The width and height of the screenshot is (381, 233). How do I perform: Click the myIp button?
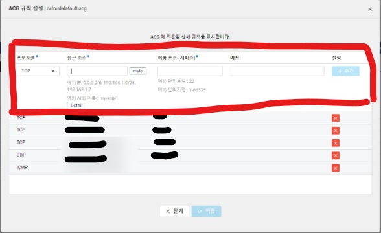[x=138, y=71]
